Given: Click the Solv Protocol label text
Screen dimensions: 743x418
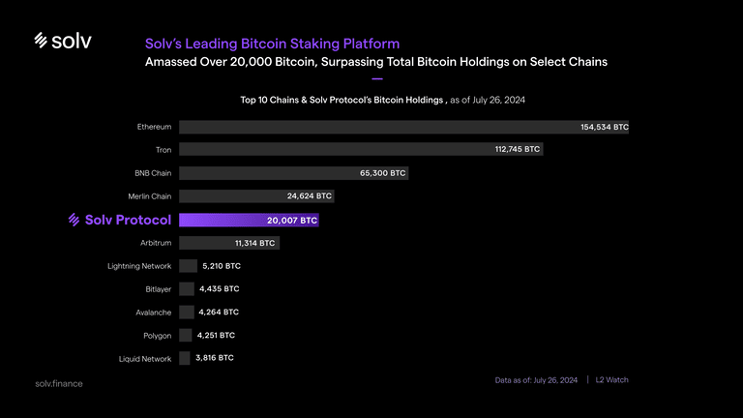Looking at the screenshot, I should pos(128,220).
